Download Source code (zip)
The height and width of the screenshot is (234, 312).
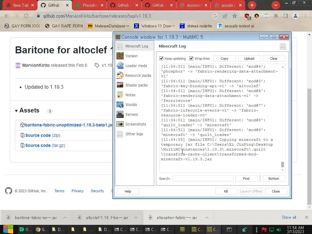pyautogui.click(x=43, y=135)
